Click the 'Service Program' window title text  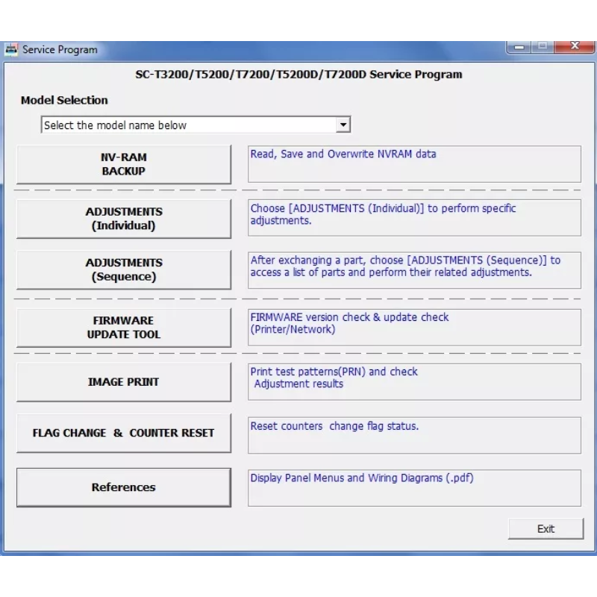pyautogui.click(x=60, y=49)
